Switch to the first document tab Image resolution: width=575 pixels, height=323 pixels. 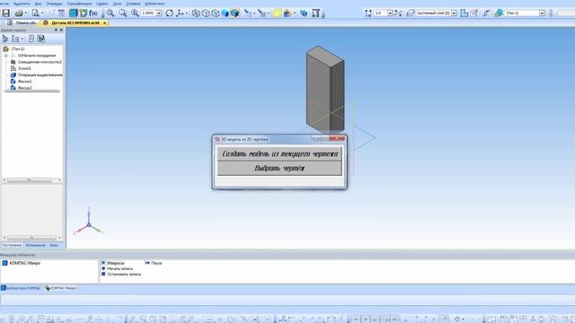tap(22, 22)
